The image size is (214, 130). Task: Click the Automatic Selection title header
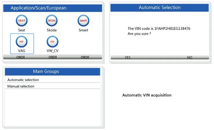(159, 8)
